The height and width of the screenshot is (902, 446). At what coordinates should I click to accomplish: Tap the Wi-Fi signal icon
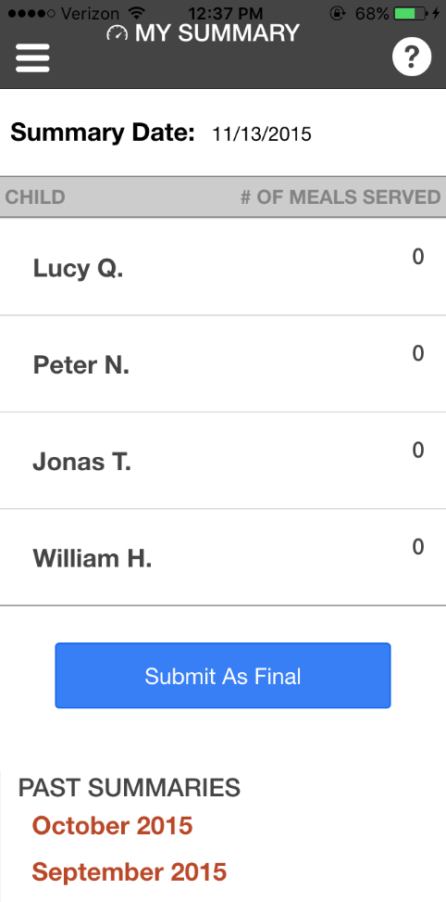click(x=137, y=13)
